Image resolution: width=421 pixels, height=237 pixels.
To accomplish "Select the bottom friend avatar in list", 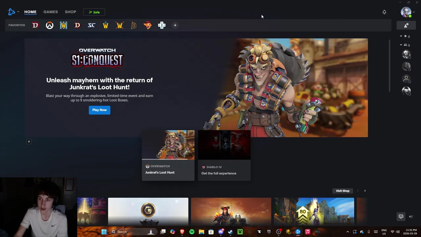I will tap(407, 91).
